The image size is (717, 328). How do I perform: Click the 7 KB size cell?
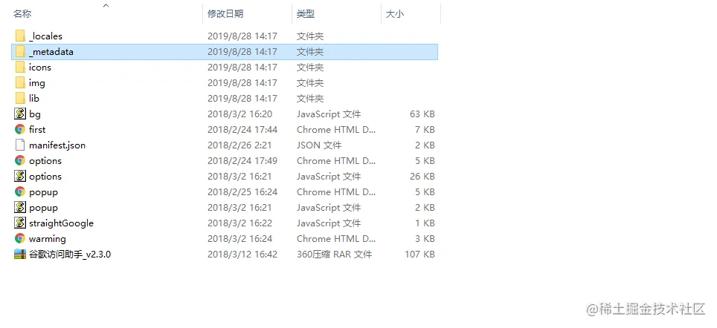point(425,130)
